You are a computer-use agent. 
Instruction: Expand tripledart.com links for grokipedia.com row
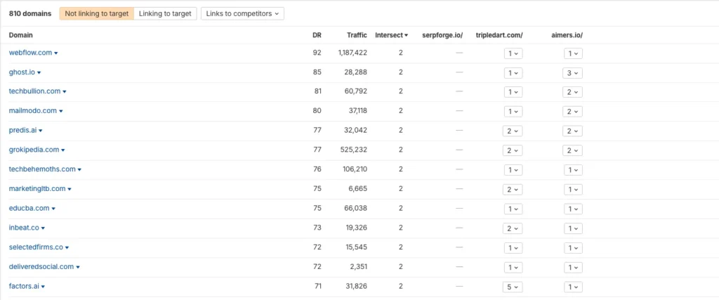513,150
